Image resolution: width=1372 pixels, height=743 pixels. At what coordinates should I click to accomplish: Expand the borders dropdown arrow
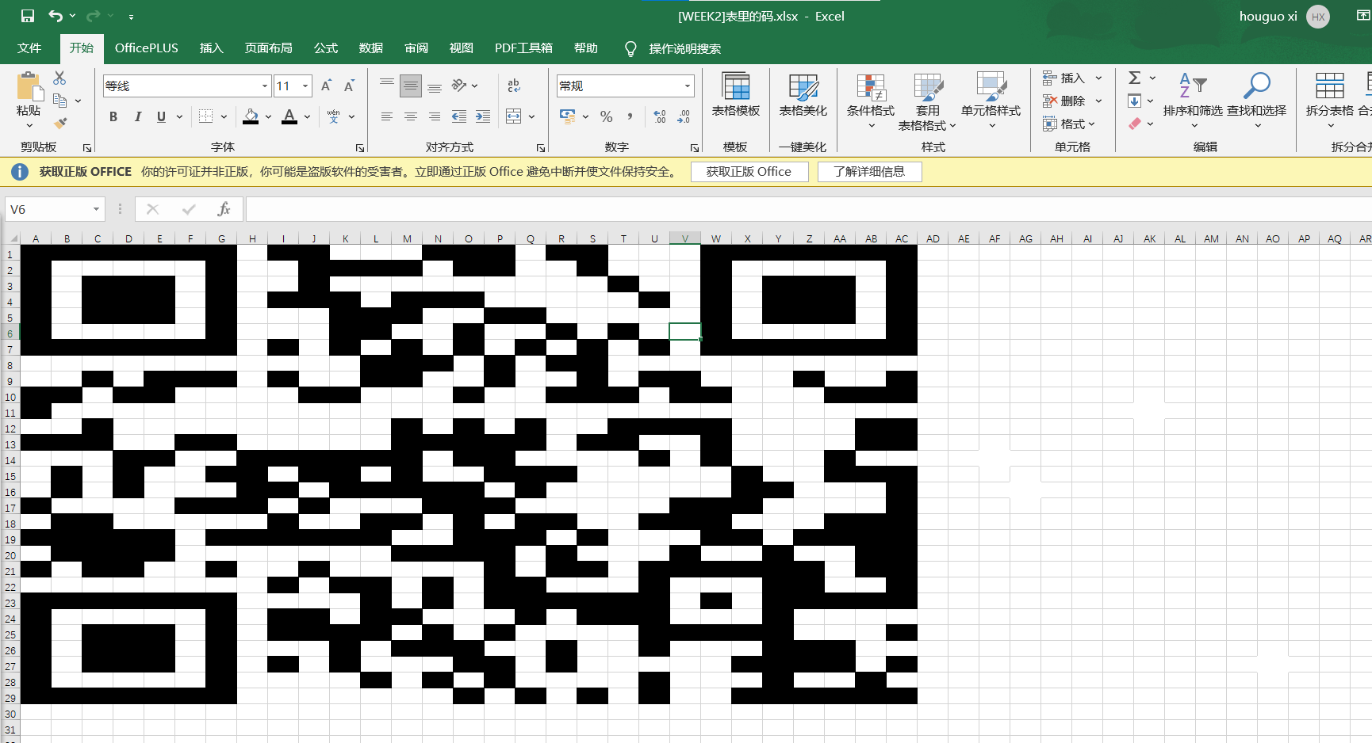pyautogui.click(x=224, y=116)
